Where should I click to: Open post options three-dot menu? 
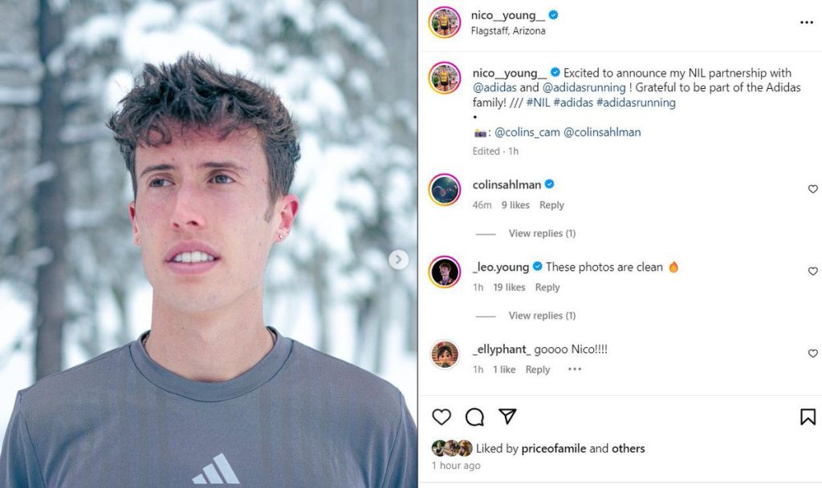pyautogui.click(x=807, y=22)
